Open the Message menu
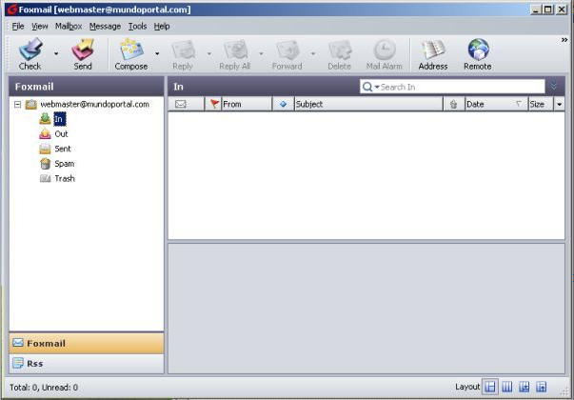This screenshot has height=400, width=574. click(x=105, y=27)
